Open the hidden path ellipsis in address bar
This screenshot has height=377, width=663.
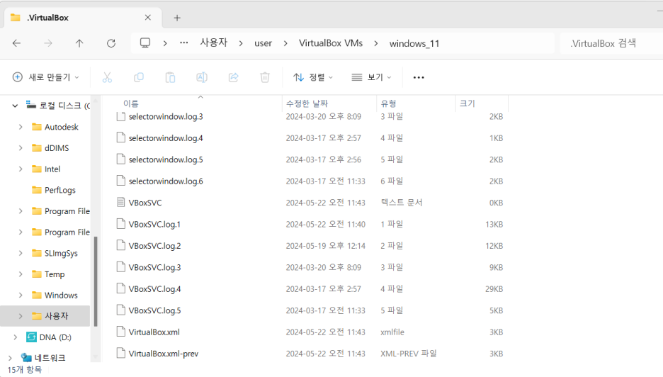(x=184, y=43)
